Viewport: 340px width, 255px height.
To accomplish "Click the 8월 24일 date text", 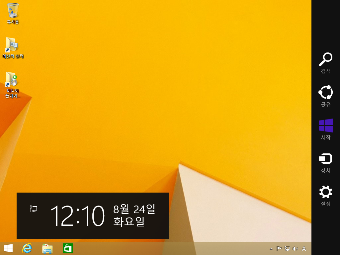I will [x=134, y=209].
